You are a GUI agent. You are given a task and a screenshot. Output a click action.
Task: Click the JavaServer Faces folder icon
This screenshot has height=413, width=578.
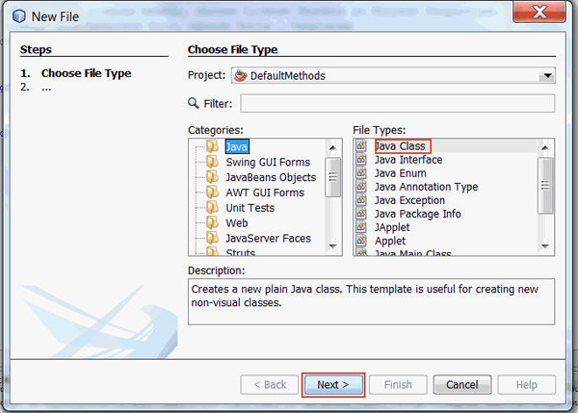212,238
